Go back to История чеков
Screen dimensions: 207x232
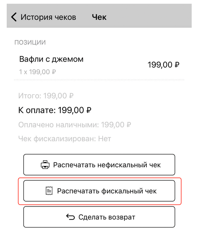tap(48, 17)
